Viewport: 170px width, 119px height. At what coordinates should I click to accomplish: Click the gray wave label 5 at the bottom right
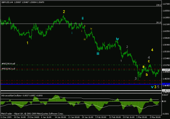pos(158,87)
